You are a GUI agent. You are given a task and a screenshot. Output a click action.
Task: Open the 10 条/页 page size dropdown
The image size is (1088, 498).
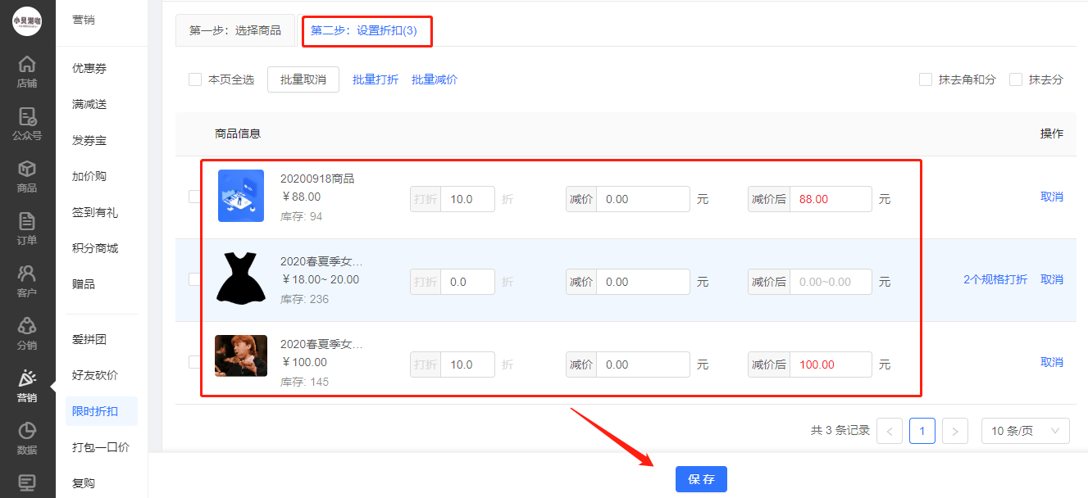coord(1026,431)
